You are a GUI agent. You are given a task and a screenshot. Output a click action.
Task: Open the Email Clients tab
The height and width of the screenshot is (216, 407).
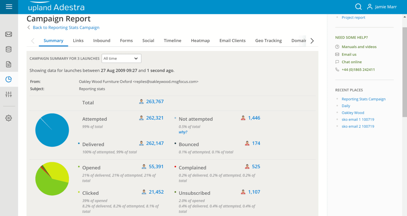coord(232,41)
